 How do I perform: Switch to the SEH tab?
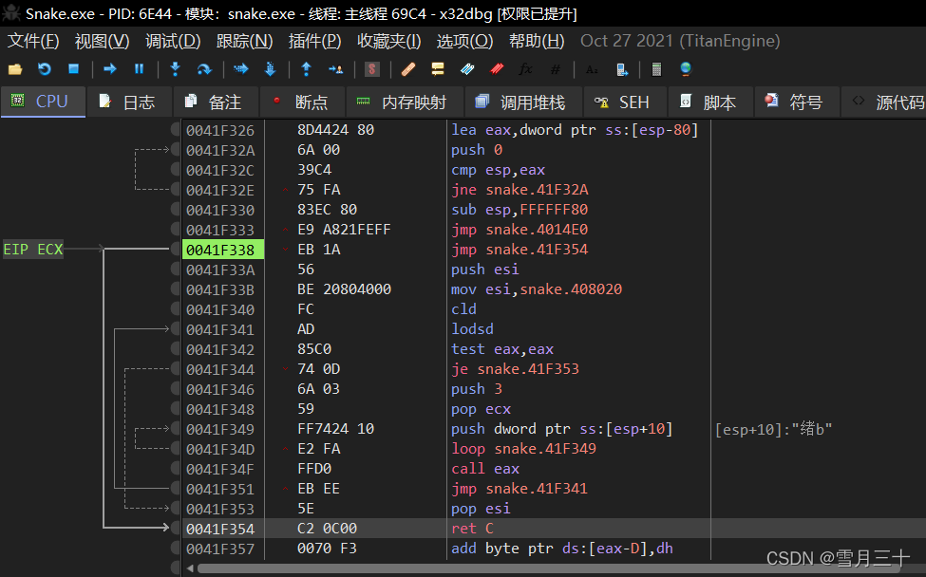click(x=624, y=102)
